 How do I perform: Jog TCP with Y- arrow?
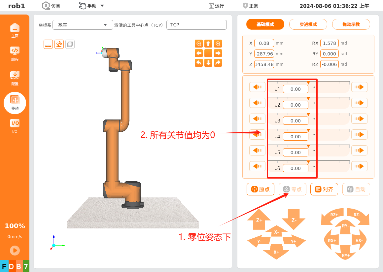[260, 242]
